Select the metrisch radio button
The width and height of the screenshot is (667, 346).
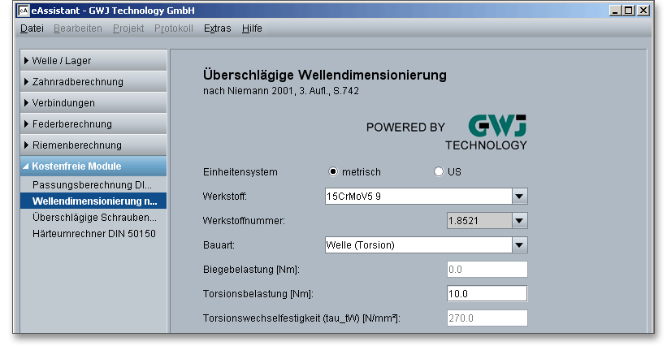pos(333,172)
